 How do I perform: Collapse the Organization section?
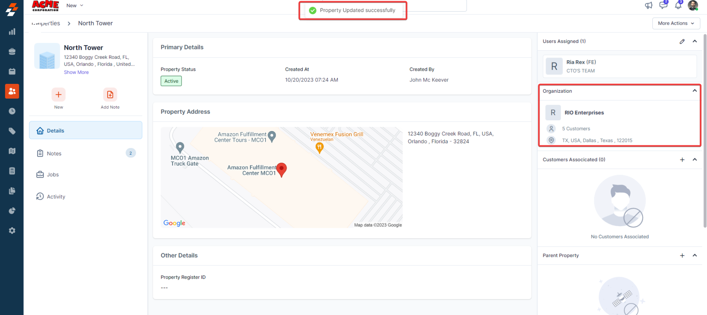tap(695, 91)
